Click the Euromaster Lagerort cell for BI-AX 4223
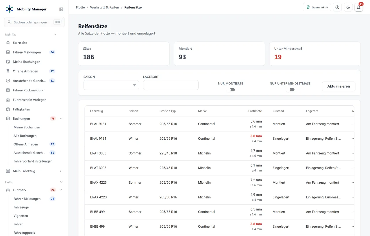 pos(323,197)
